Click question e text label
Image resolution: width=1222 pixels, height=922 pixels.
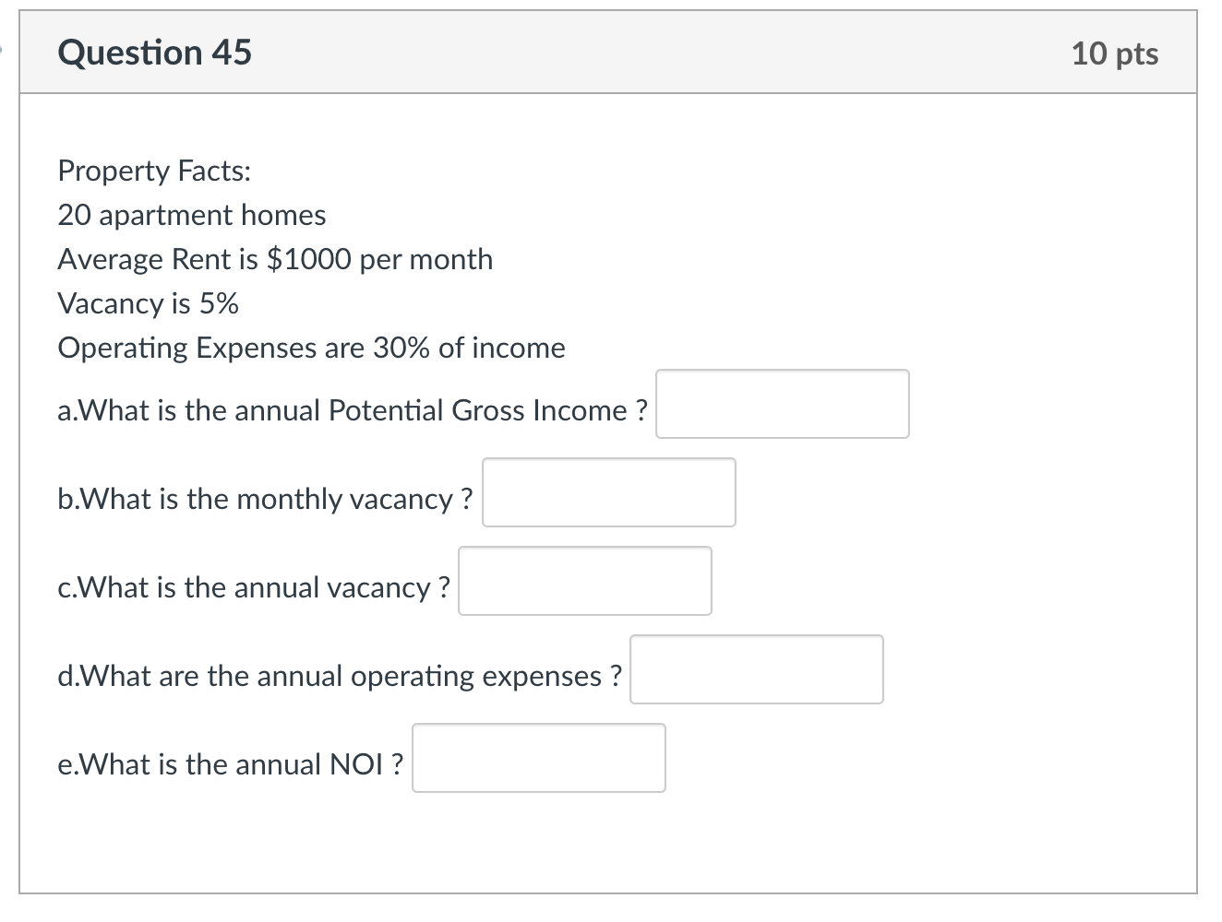tap(229, 763)
